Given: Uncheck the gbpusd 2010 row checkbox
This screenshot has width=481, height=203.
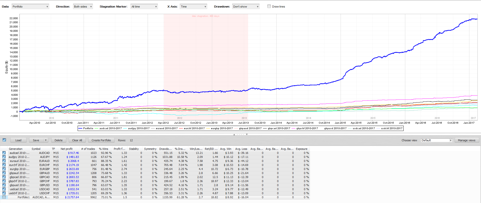Looking at the screenshot, I should coord(4,185).
